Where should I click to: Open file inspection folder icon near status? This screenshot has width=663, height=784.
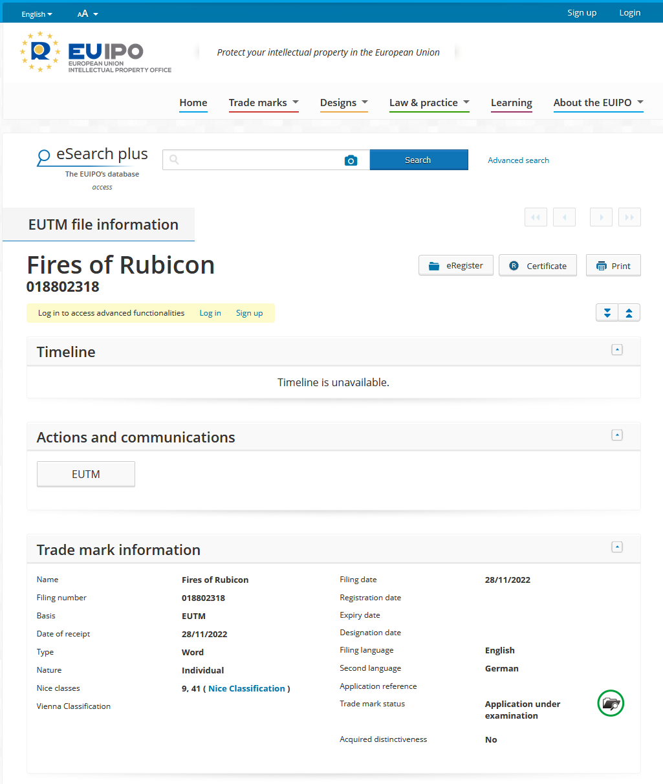click(x=610, y=703)
